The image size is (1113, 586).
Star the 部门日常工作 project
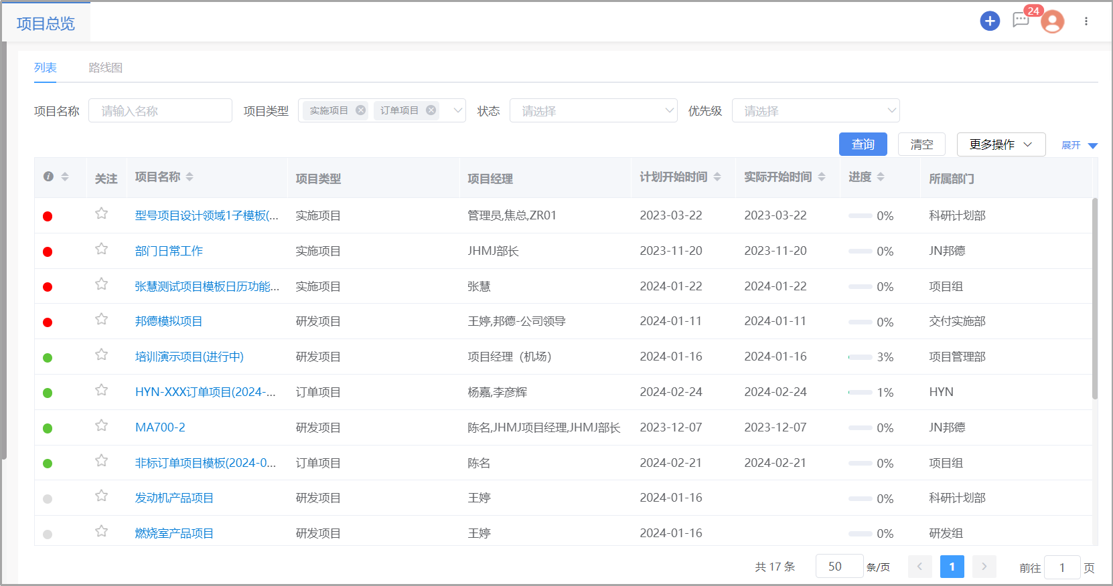102,249
